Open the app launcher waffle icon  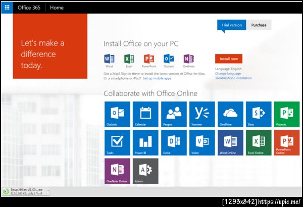pyautogui.click(x=7, y=8)
